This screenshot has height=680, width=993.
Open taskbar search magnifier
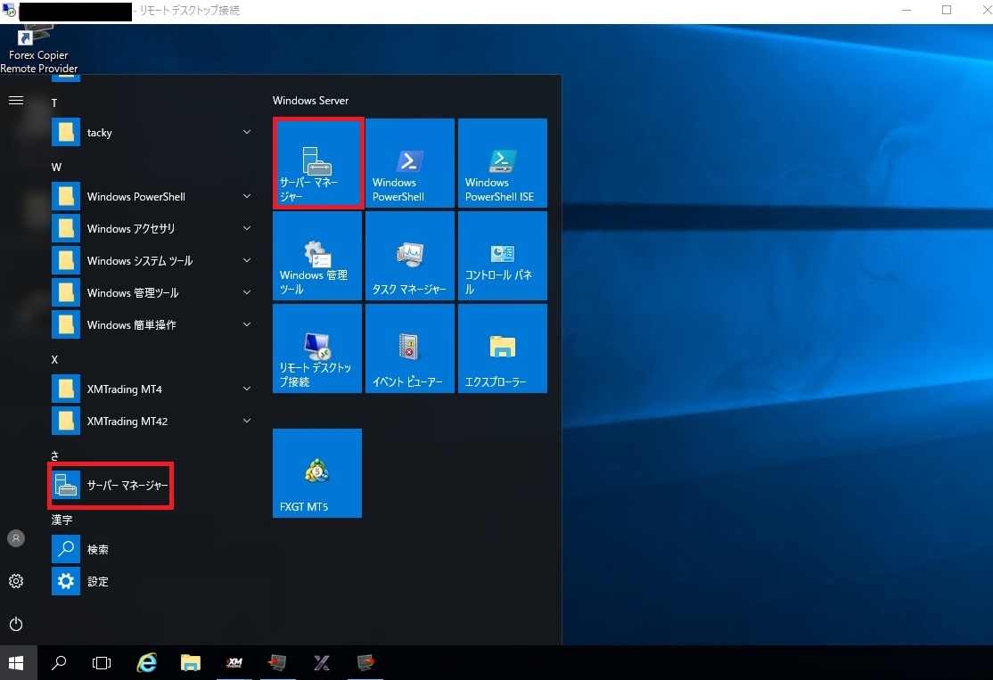(x=59, y=663)
